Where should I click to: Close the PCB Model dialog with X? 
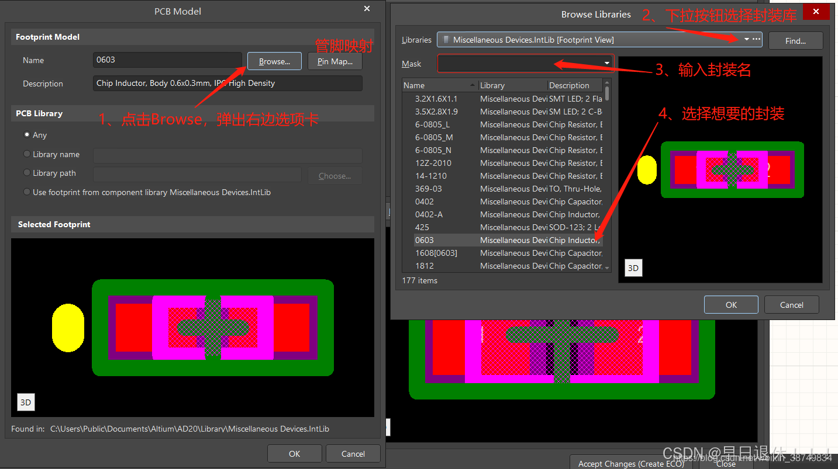[367, 9]
